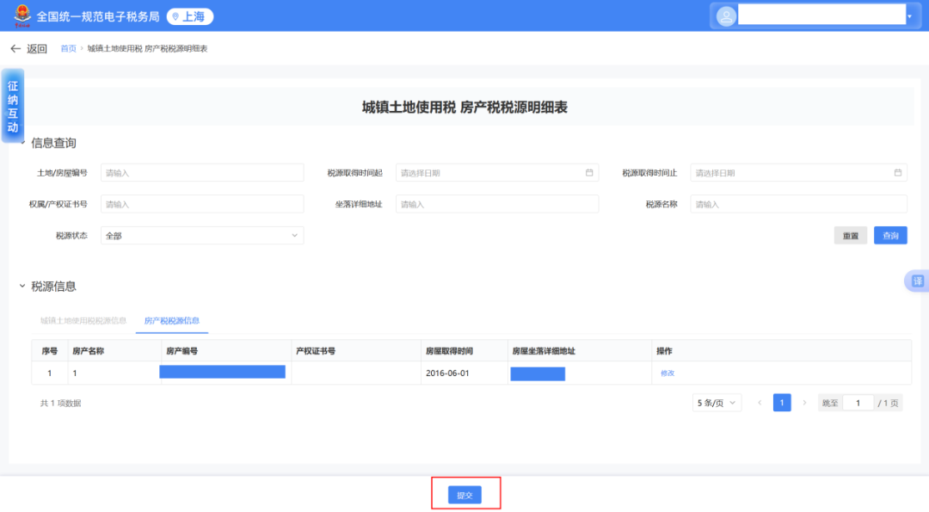Select the 房产税税源信息 tab
The height and width of the screenshot is (512, 929).
tap(173, 318)
